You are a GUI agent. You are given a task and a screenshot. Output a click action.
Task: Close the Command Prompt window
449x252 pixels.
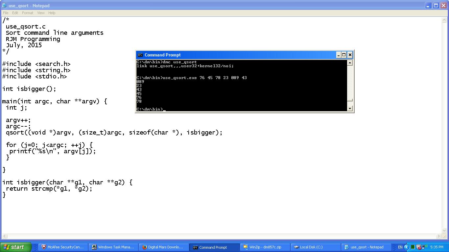350,55
